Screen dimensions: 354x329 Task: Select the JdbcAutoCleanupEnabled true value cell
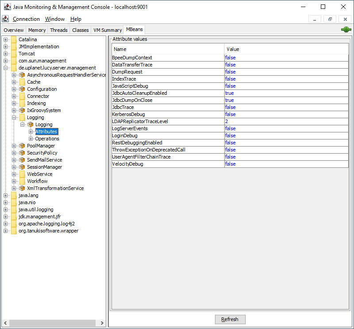point(286,93)
